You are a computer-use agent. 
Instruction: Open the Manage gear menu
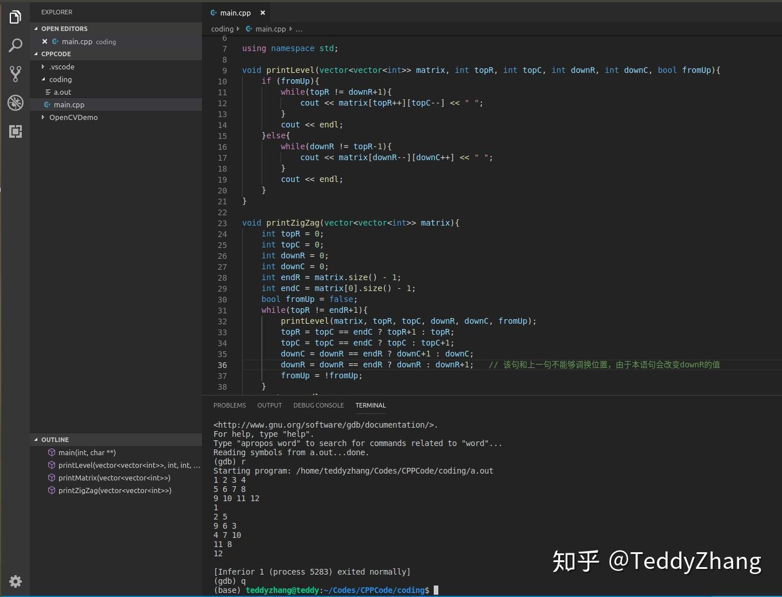click(15, 582)
